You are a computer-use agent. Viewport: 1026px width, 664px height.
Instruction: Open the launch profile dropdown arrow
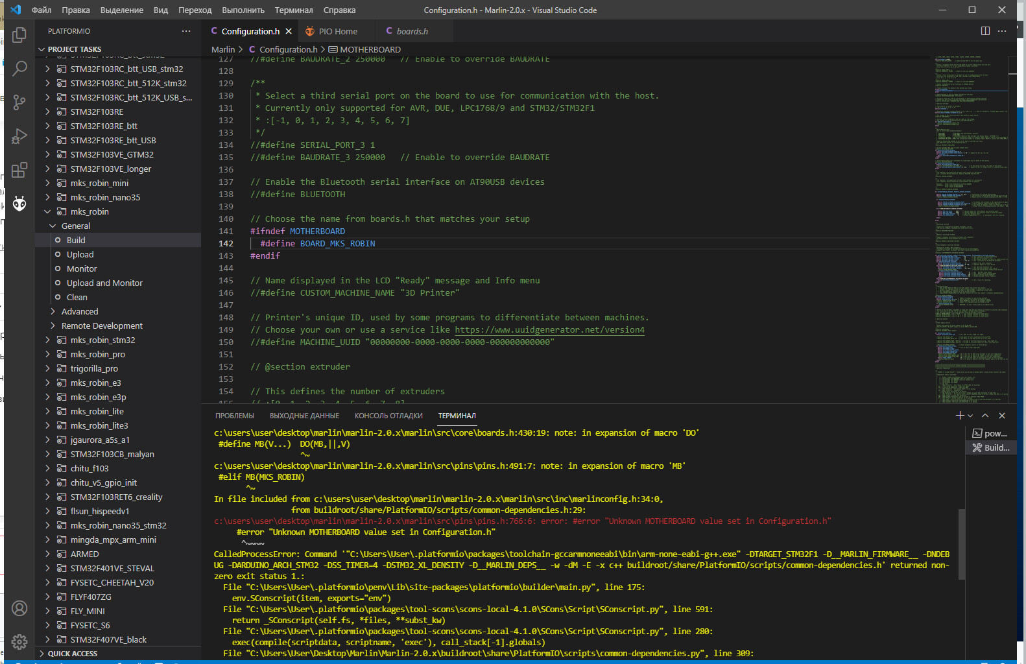[970, 416]
